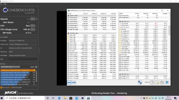Viewport: 179px width, 100px height.
Task: Click the battery icon in system tray
Action: (x=144, y=98)
